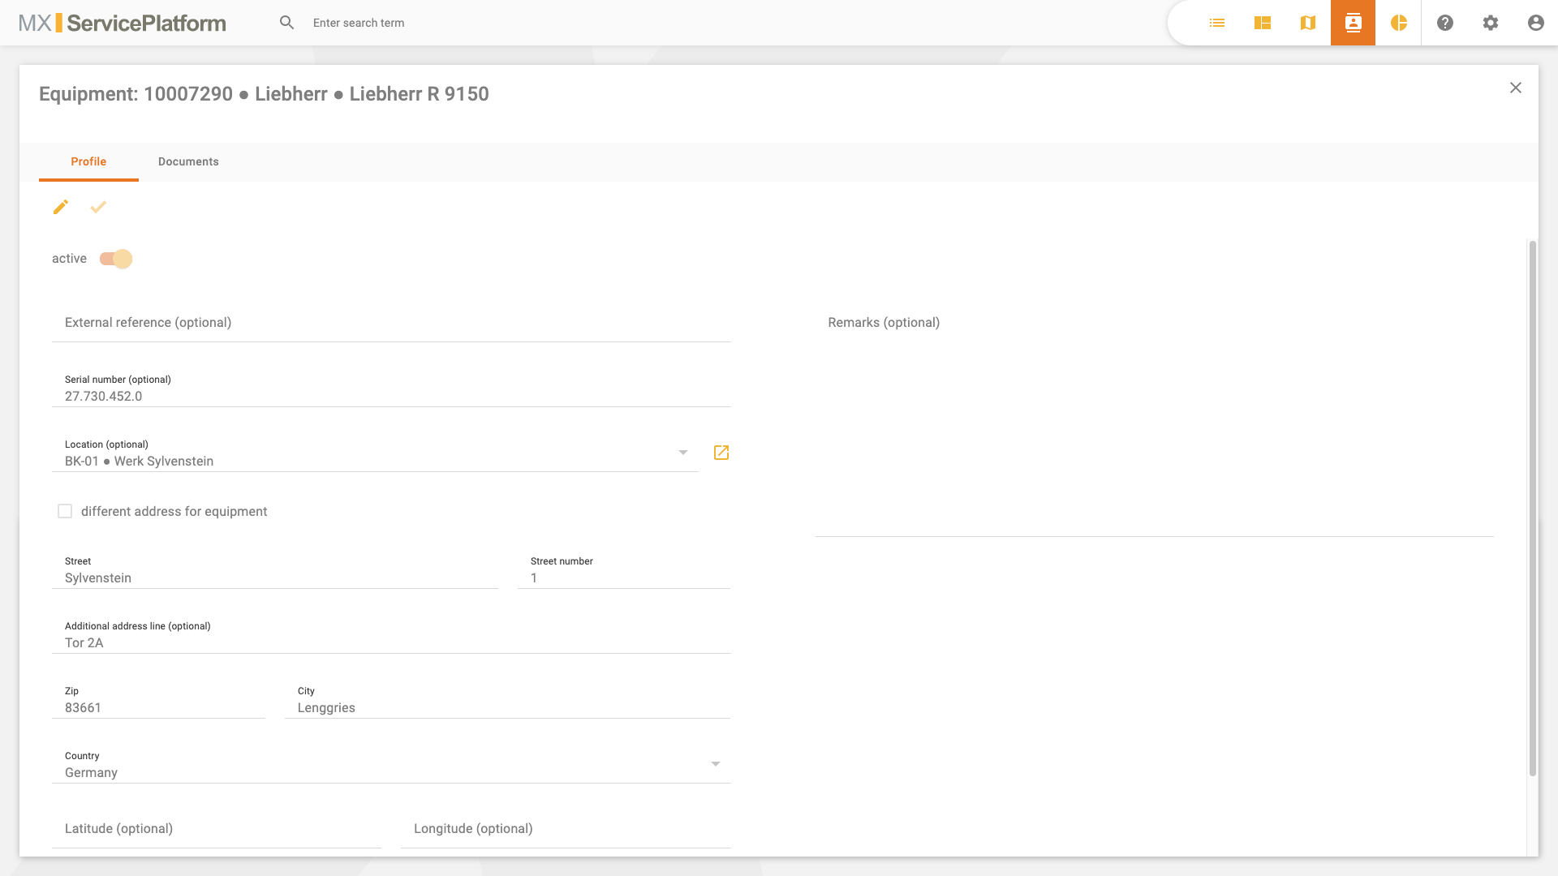The height and width of the screenshot is (876, 1558).
Task: Click the Latitude field
Action: 217,829
